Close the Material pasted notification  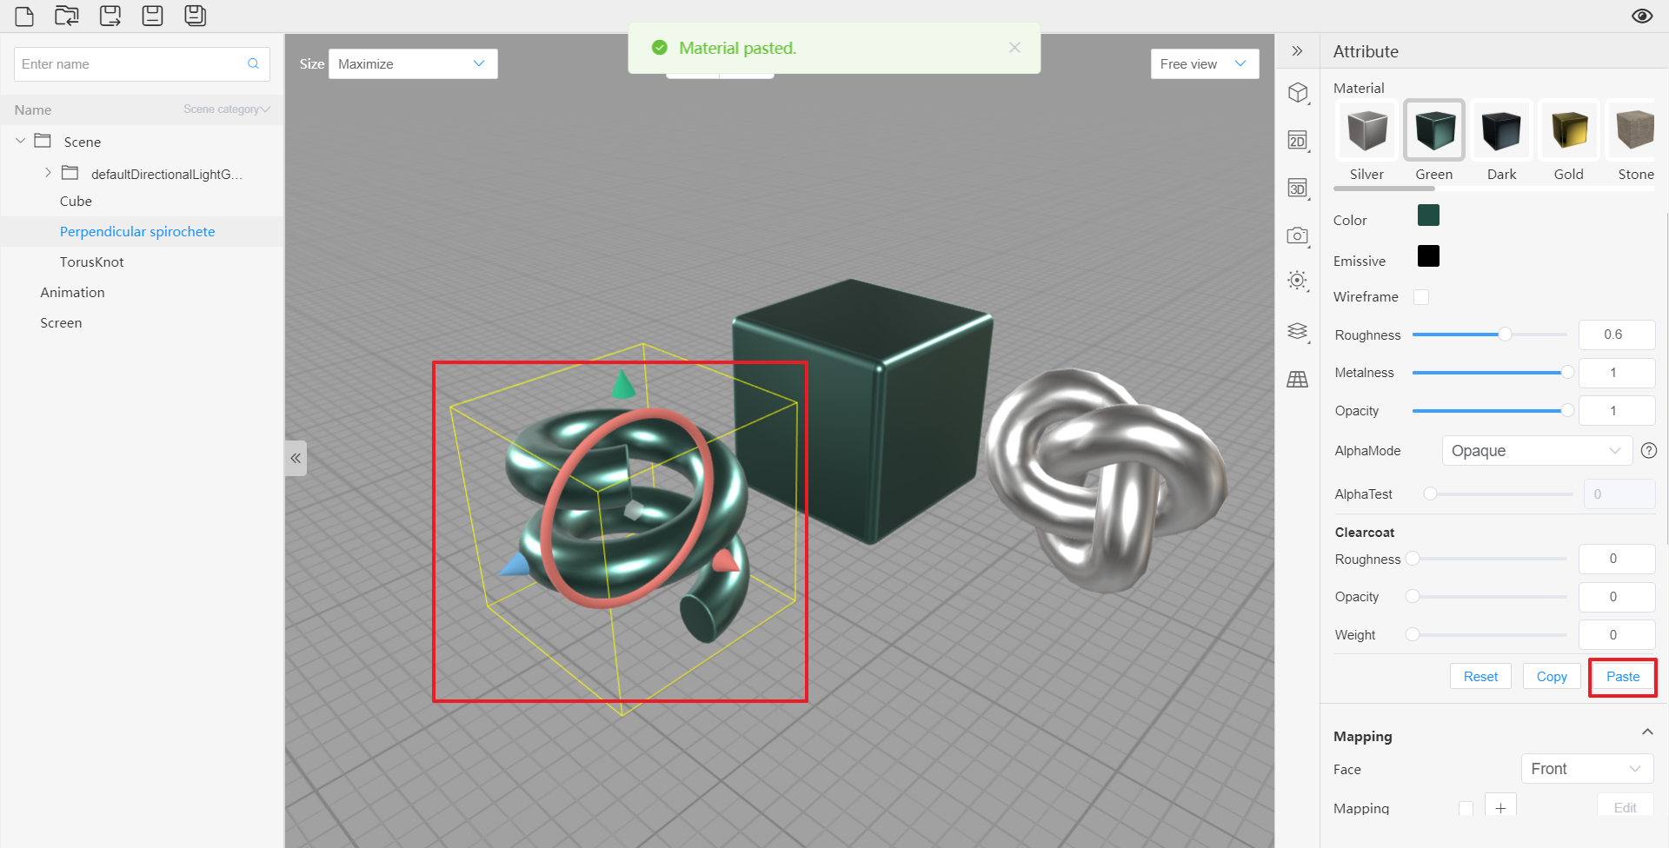click(x=1014, y=48)
